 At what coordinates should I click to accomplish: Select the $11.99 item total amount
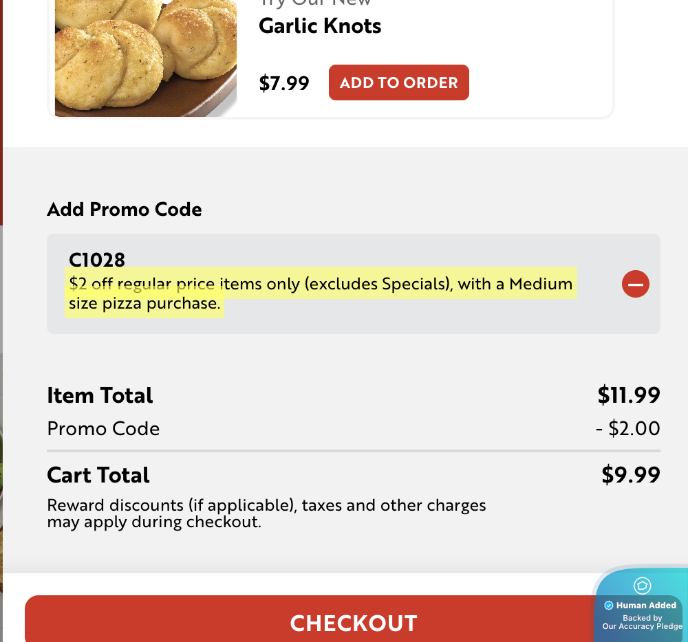tap(628, 395)
